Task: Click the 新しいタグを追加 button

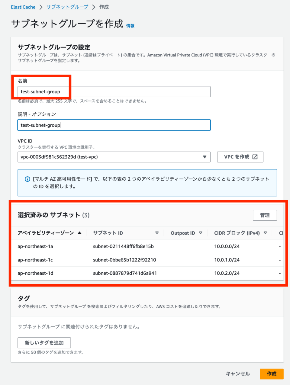Action: (44, 343)
